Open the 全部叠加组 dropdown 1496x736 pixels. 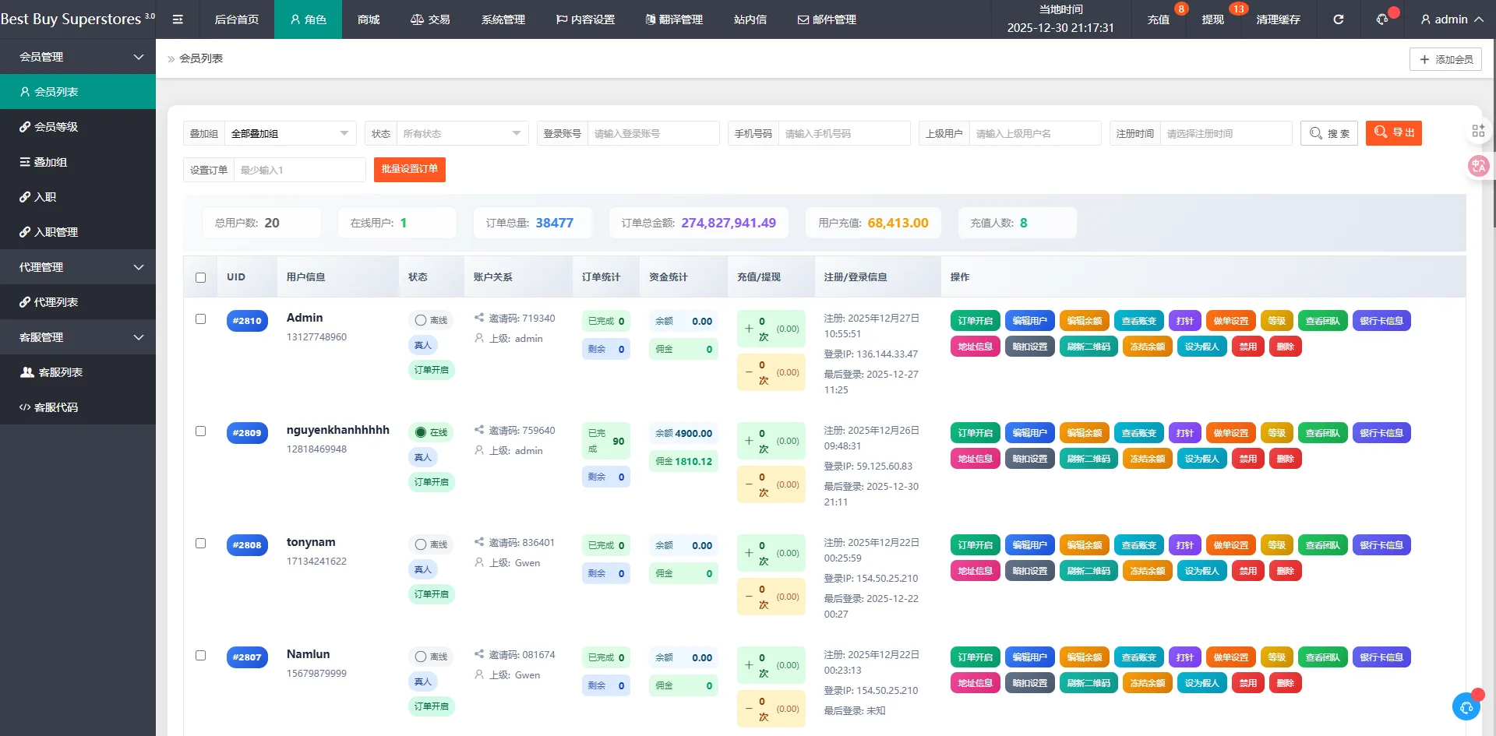[x=289, y=133]
